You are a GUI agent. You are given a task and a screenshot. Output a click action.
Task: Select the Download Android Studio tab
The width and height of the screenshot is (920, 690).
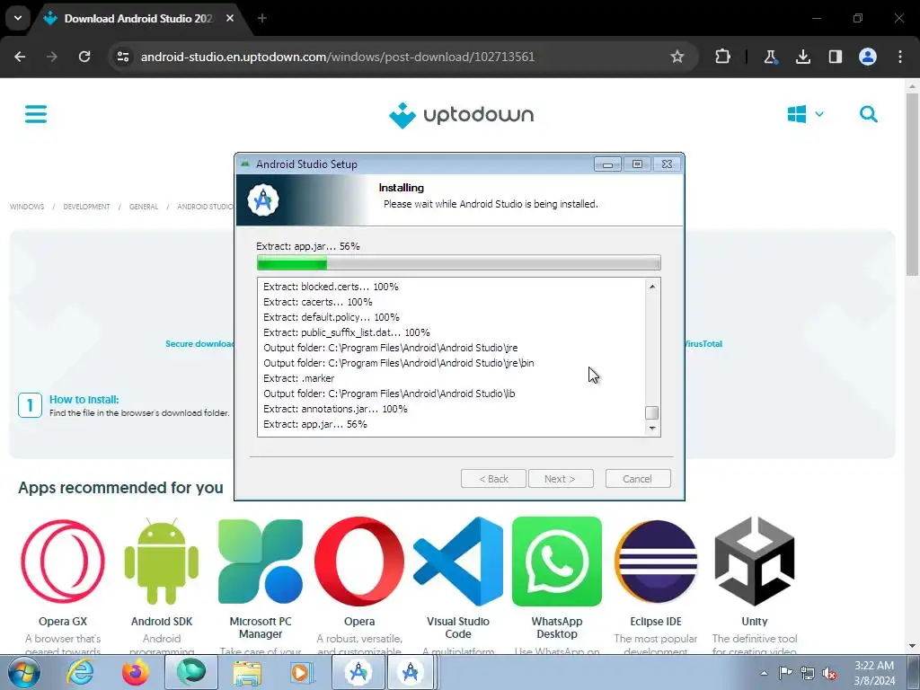pos(139,18)
